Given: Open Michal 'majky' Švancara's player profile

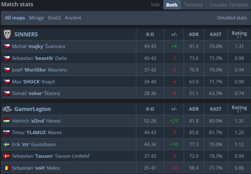Looking at the screenshot, I should [x=38, y=46].
